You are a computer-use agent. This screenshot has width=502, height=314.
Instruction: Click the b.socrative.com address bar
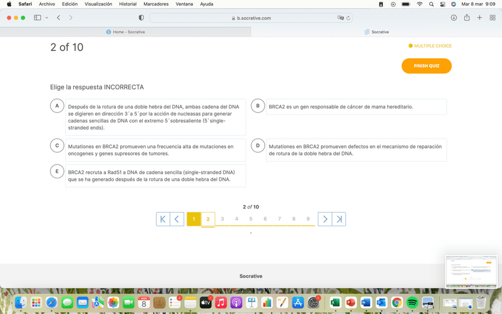pyautogui.click(x=251, y=18)
